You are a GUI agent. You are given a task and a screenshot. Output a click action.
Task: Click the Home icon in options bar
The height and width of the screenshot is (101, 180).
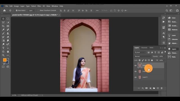[4, 11]
